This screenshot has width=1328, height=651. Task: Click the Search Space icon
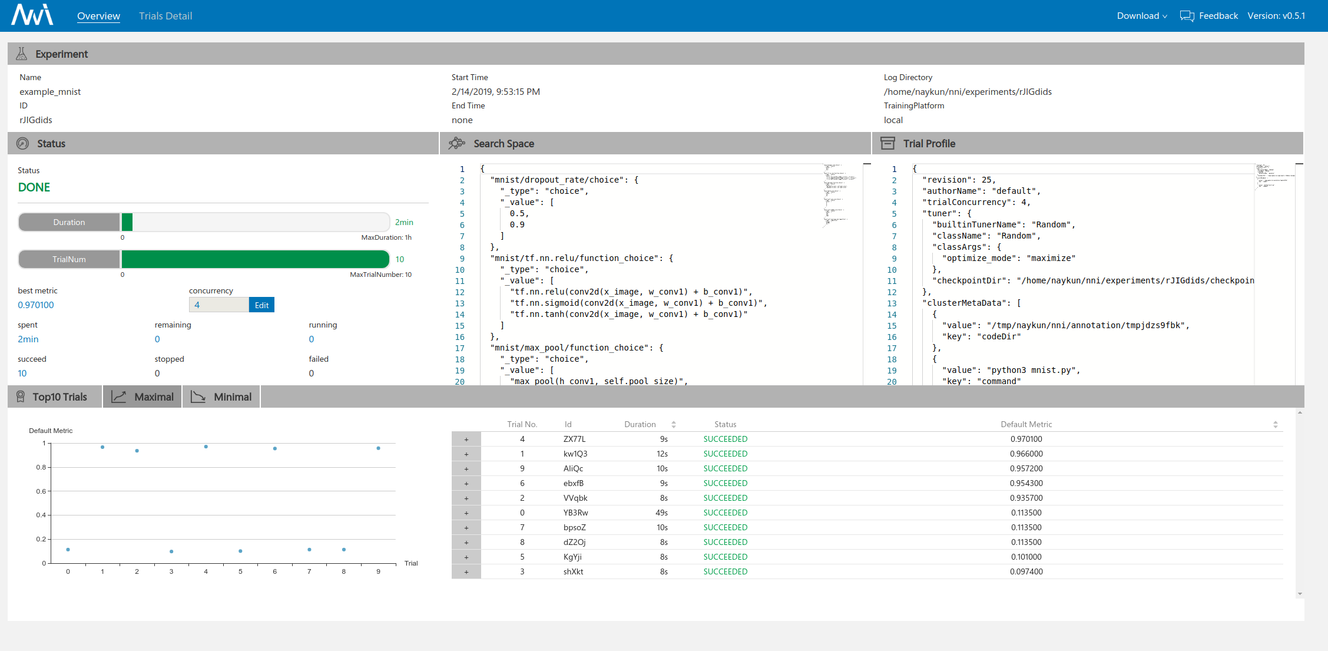pyautogui.click(x=456, y=143)
